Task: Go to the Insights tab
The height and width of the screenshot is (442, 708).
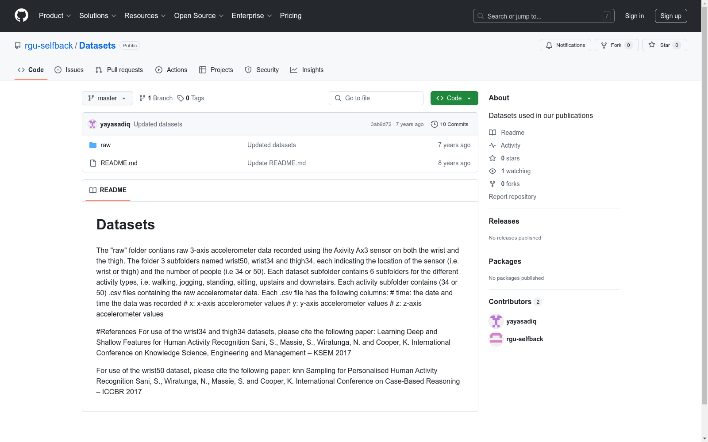Action: click(307, 70)
